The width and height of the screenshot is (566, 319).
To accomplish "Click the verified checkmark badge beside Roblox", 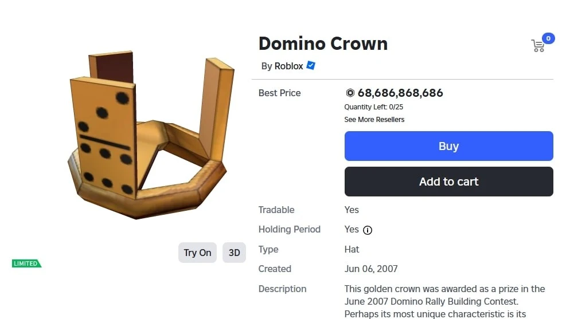I will pyautogui.click(x=311, y=65).
